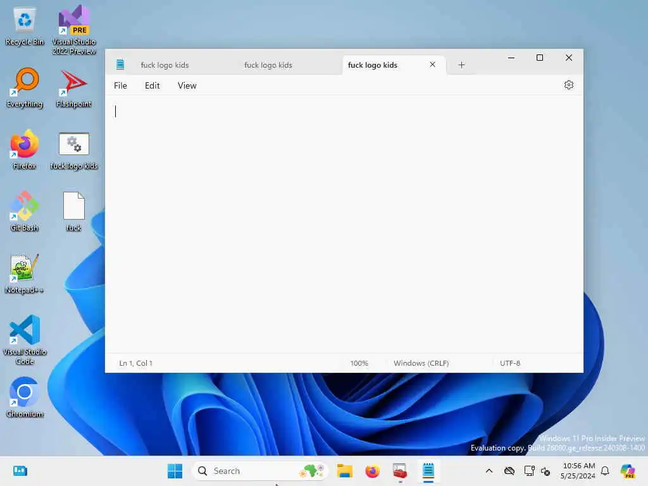The height and width of the screenshot is (486, 648).
Task: Maximize the Notepad window
Action: click(540, 58)
